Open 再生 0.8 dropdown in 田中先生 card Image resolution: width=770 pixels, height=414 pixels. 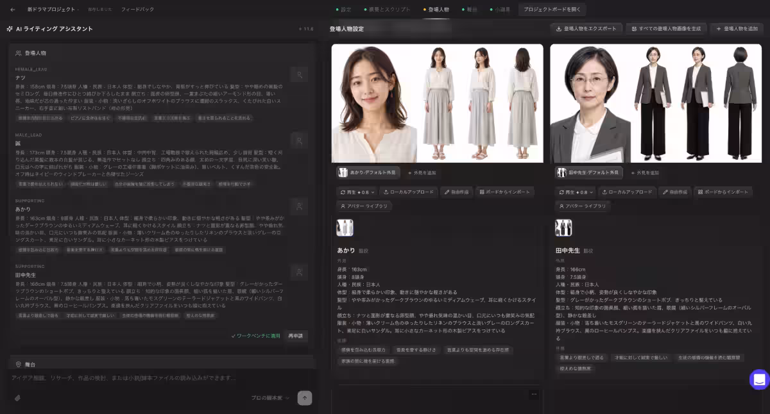click(x=575, y=192)
